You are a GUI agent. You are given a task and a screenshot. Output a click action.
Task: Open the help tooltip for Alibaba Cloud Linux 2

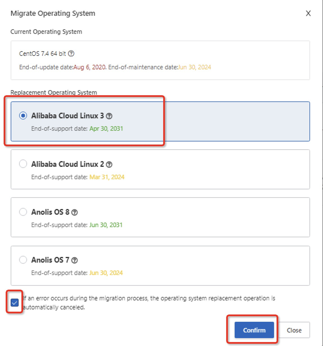click(x=109, y=164)
